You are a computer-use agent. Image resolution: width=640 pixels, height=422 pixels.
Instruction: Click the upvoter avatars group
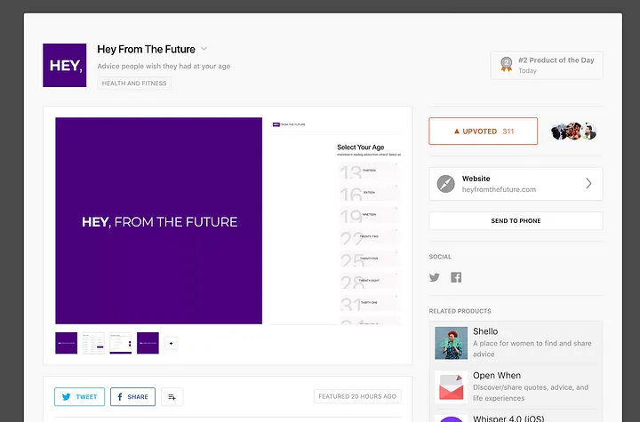574,131
